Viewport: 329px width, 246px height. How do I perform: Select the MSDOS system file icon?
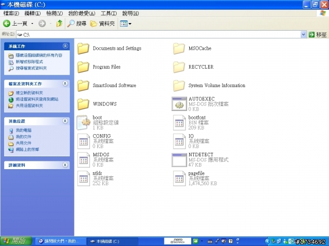[83, 160]
